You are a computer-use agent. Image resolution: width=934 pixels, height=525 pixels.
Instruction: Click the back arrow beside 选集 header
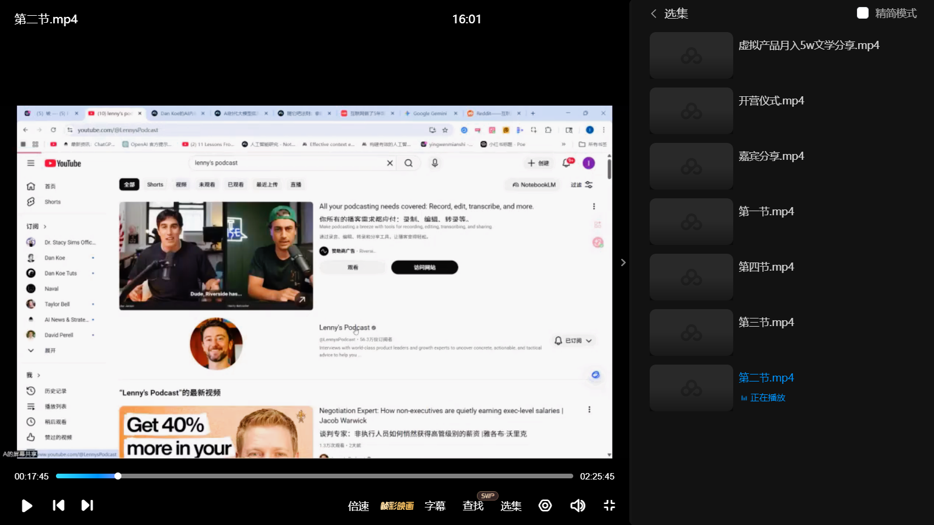point(654,13)
